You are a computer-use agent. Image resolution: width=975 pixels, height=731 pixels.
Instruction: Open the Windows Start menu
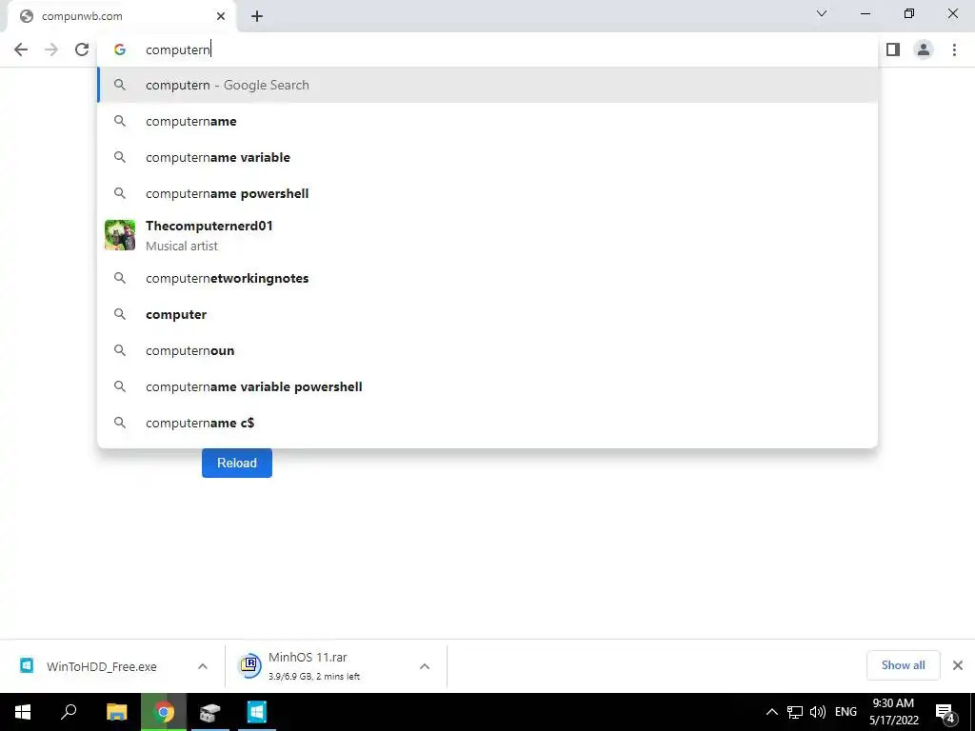(x=23, y=712)
